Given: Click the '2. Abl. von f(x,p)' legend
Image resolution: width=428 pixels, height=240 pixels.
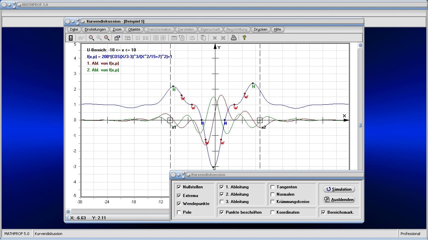Looking at the screenshot, I should click(x=103, y=70).
